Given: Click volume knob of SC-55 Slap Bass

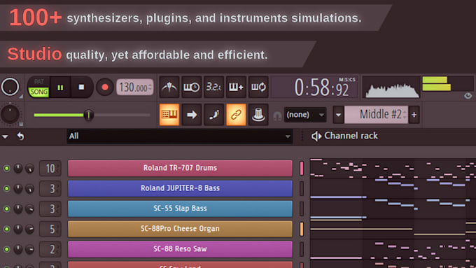Looking at the screenshot, I should 29,209.
